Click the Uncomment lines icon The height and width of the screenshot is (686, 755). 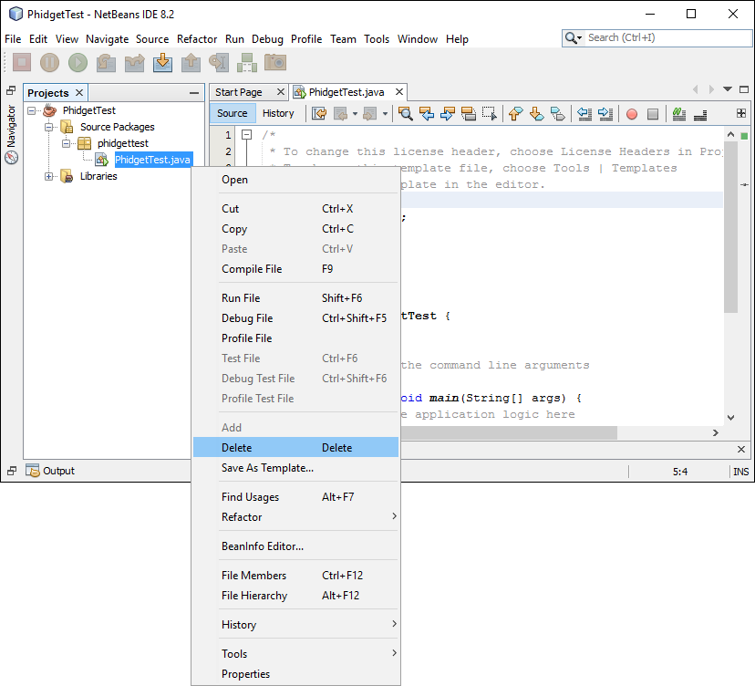coord(700,115)
